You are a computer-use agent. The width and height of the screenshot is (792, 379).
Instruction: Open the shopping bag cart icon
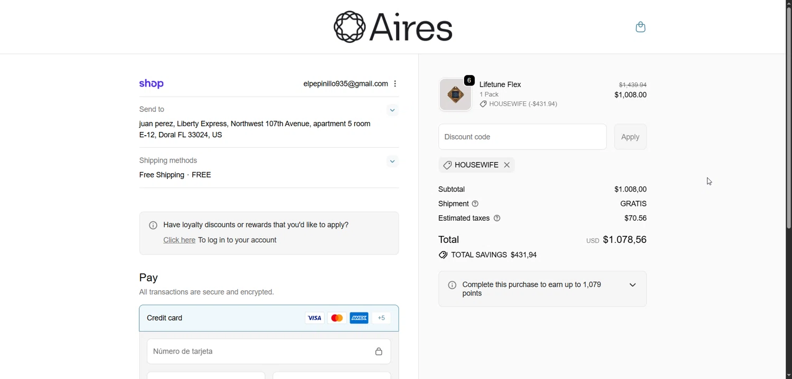640,27
